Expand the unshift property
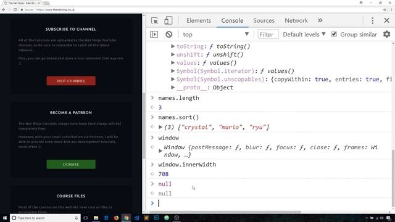The height and width of the screenshot is (222, 395). point(173,54)
